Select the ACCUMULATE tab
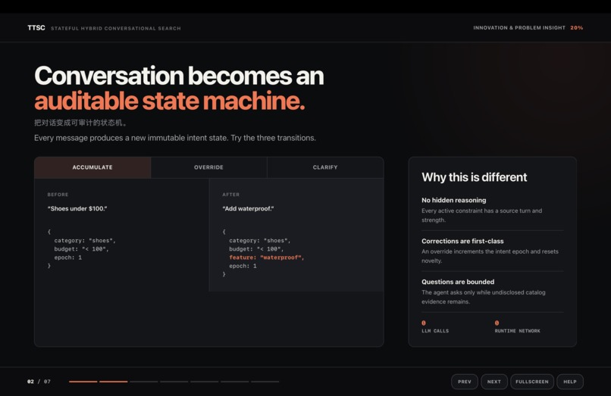Viewport: 611px width, 396px height. (92, 167)
